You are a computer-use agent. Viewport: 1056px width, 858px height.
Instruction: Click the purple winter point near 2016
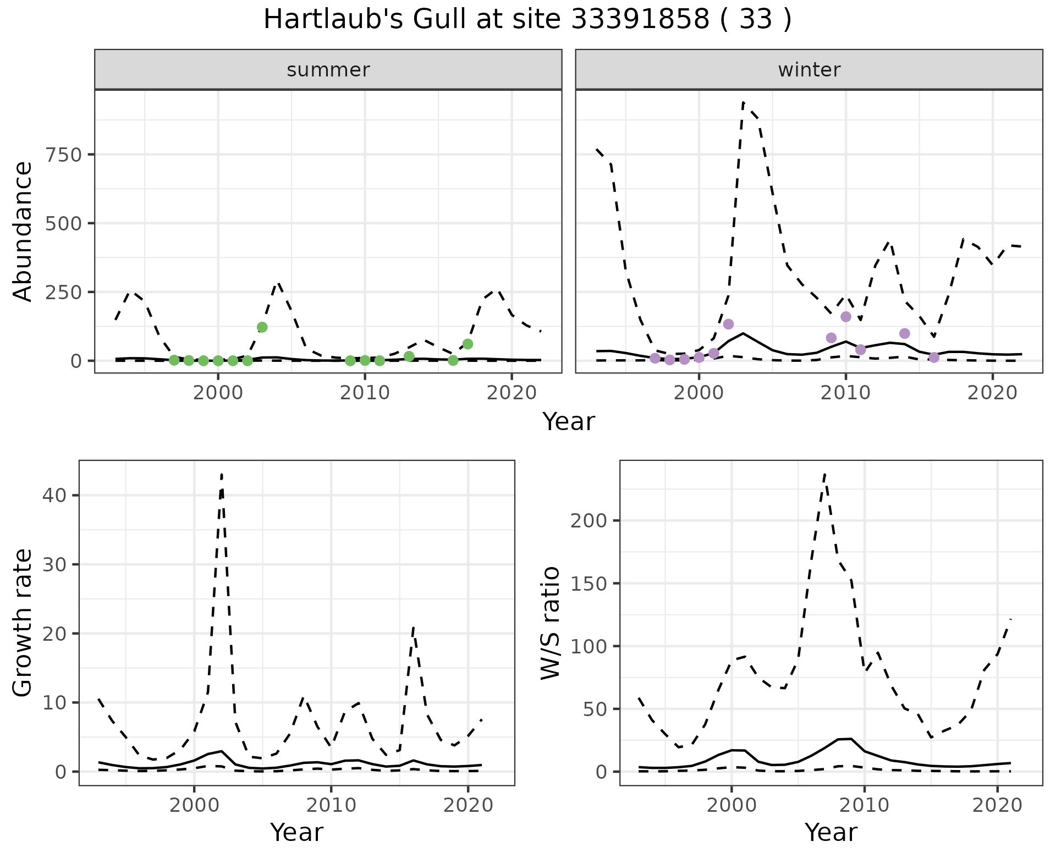tap(934, 358)
